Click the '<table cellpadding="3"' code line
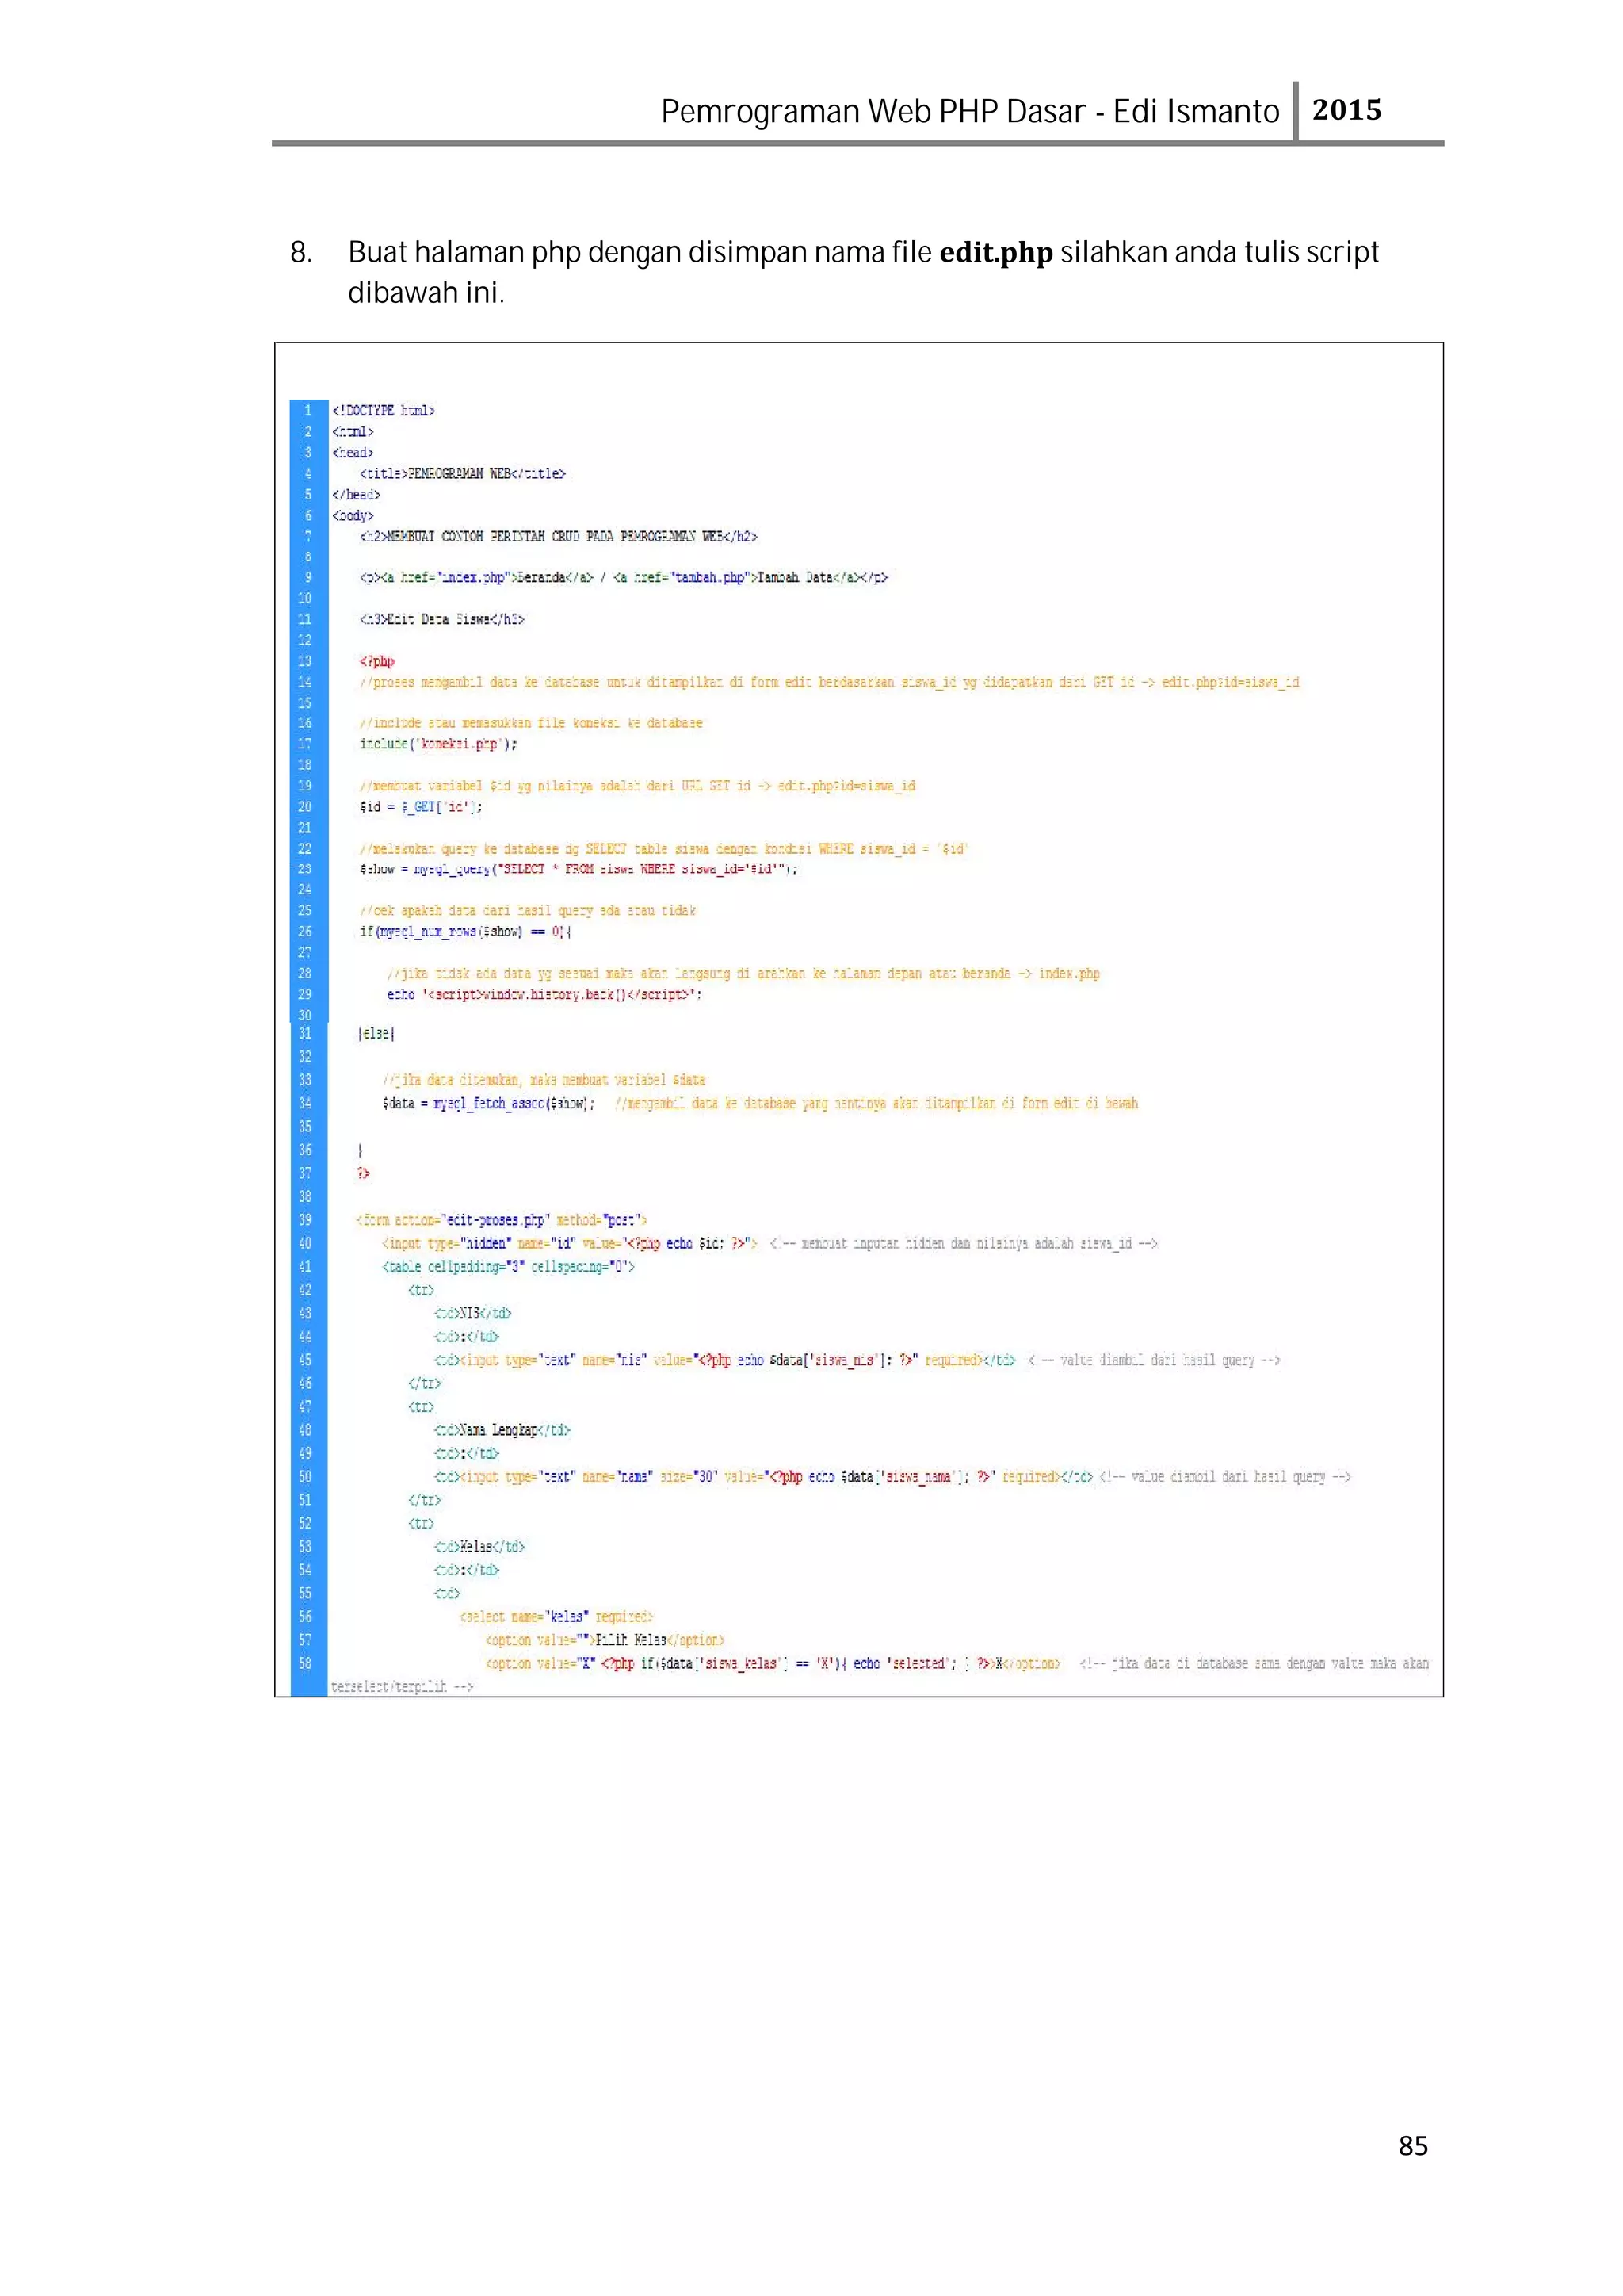The height and width of the screenshot is (2296, 1623). click(509, 1267)
